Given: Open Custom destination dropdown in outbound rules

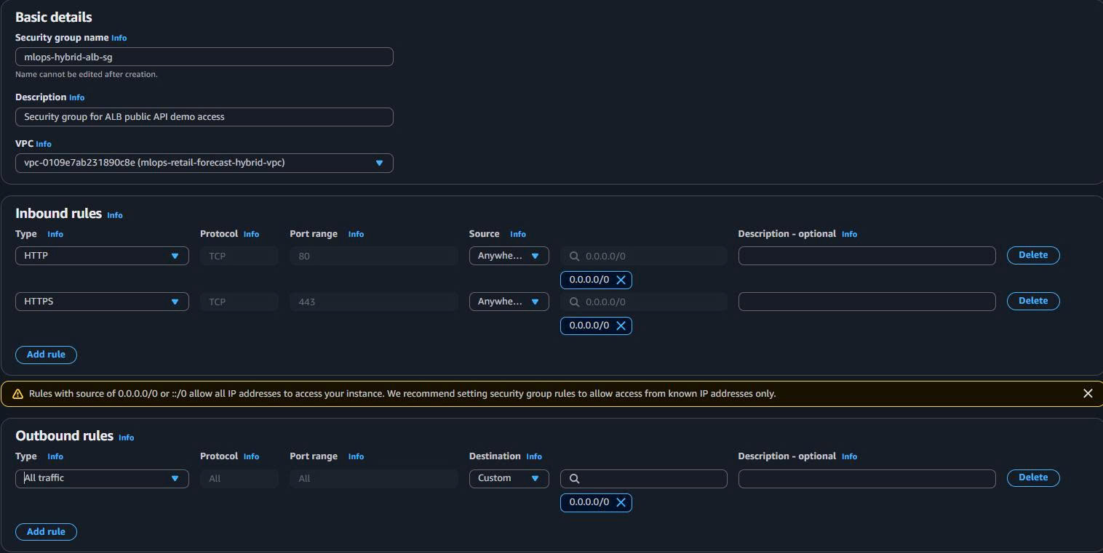Looking at the screenshot, I should [x=509, y=478].
